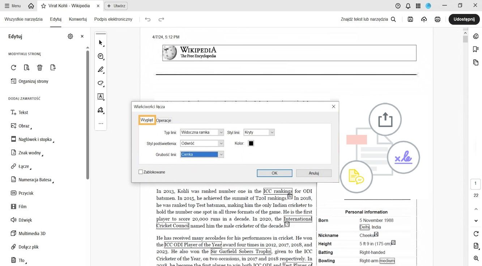Open Edytuj panel settings gear
Viewport: 482px width, 266px height.
71,36
